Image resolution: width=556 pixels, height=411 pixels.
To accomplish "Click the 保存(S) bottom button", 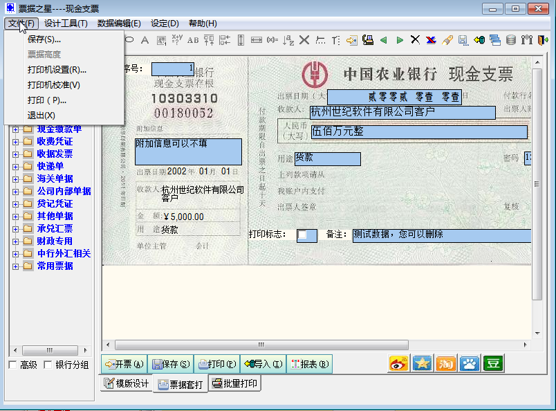I will click(171, 364).
